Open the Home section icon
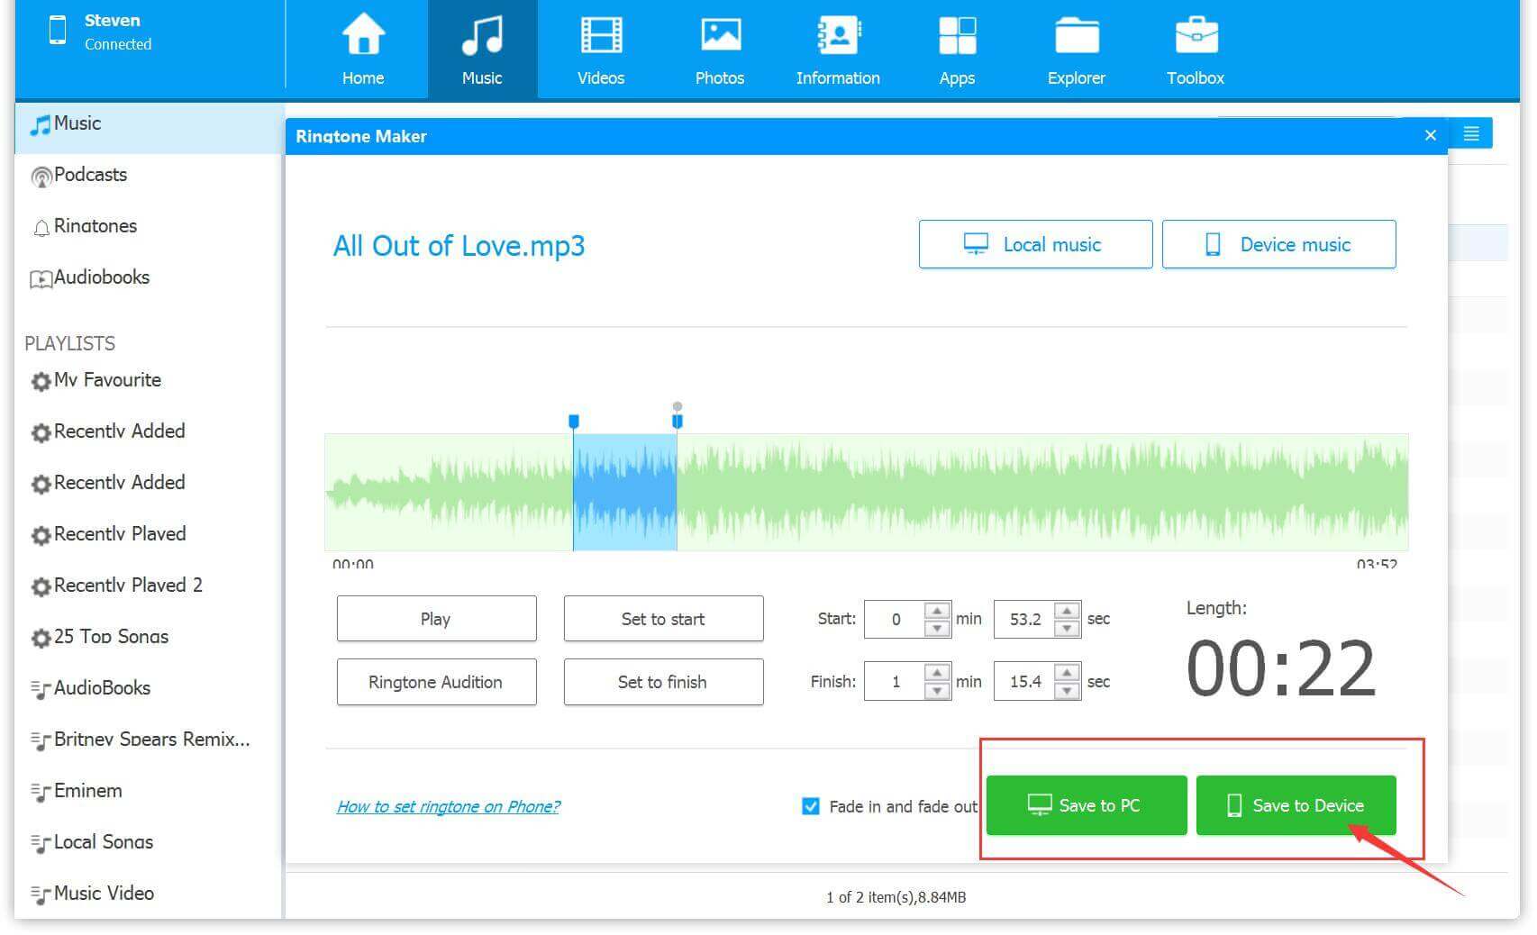Screen dimensions: 1537x935 362,36
